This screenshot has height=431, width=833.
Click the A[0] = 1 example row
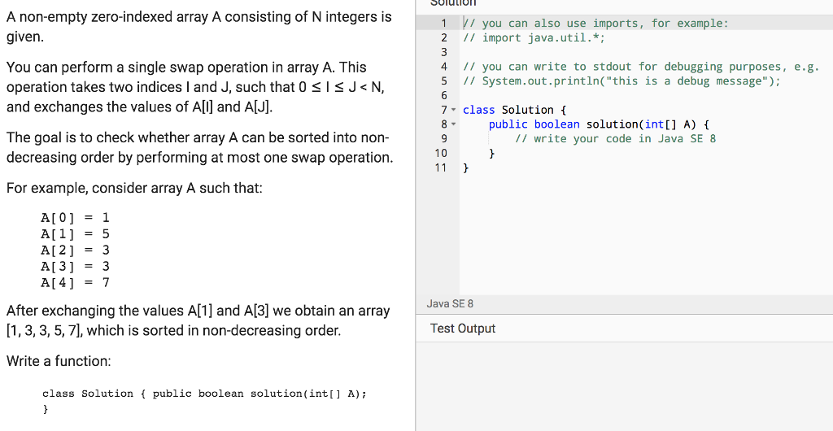pos(76,218)
